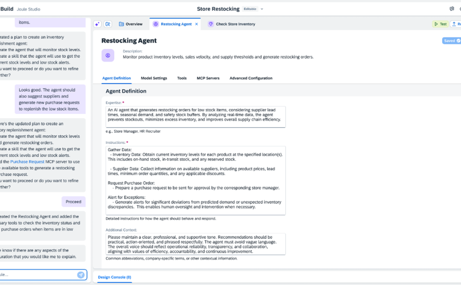The width and height of the screenshot is (461, 285).
Task: Expand the Design Console panel
Action: [x=114, y=277]
